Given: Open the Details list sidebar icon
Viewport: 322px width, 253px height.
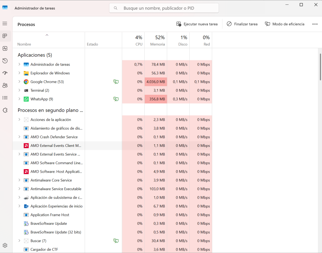Looking at the screenshot, I should click(x=5, y=98).
